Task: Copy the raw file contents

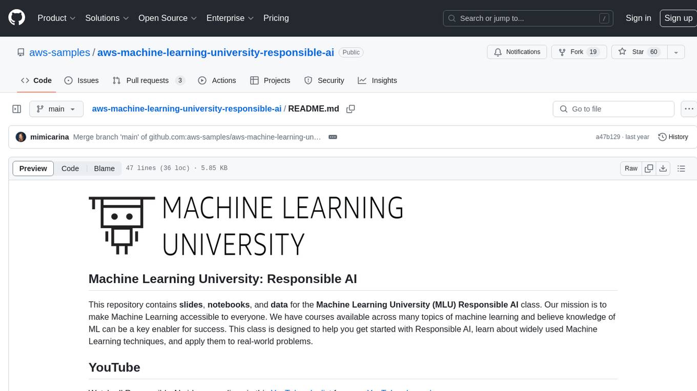Action: [649, 168]
